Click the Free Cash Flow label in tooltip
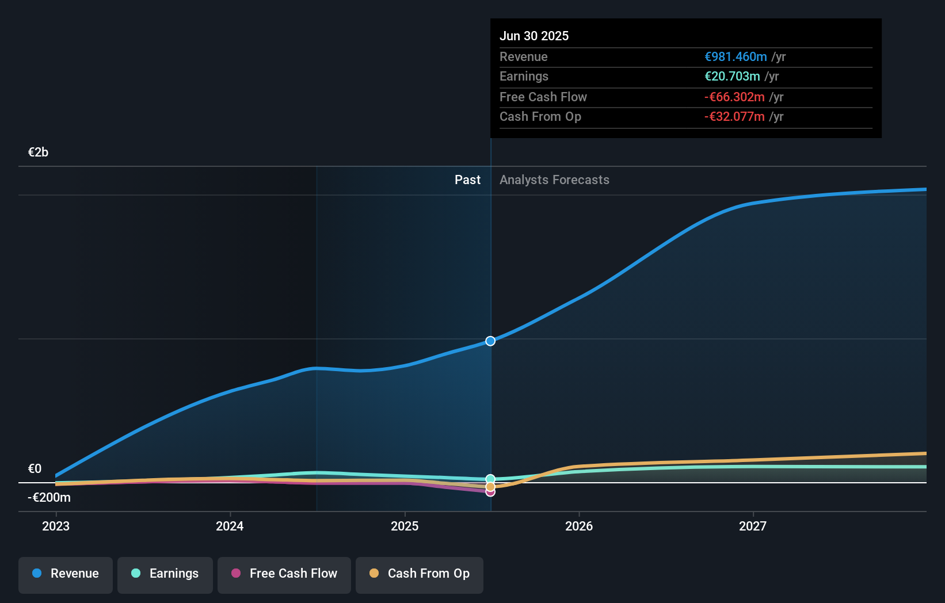The width and height of the screenshot is (945, 603). pyautogui.click(x=543, y=97)
